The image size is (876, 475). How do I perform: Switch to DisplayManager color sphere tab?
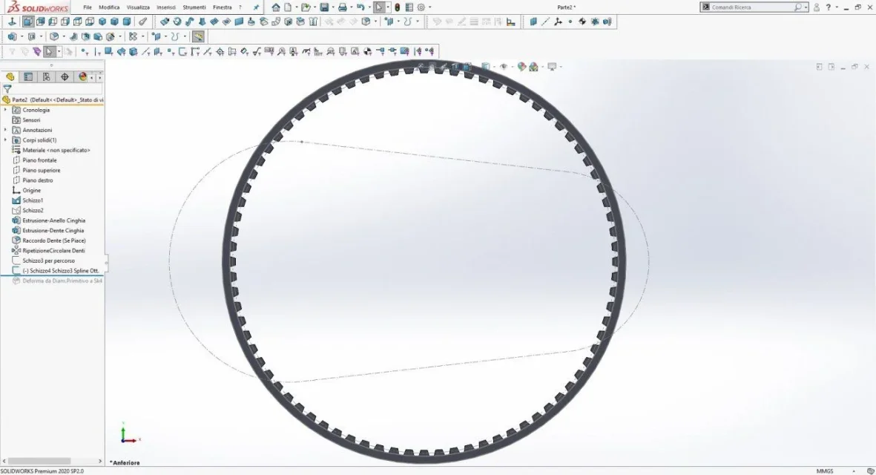82,77
